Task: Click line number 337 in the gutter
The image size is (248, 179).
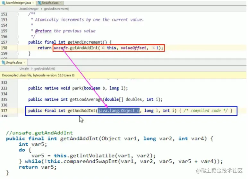Action: [x=4, y=111]
